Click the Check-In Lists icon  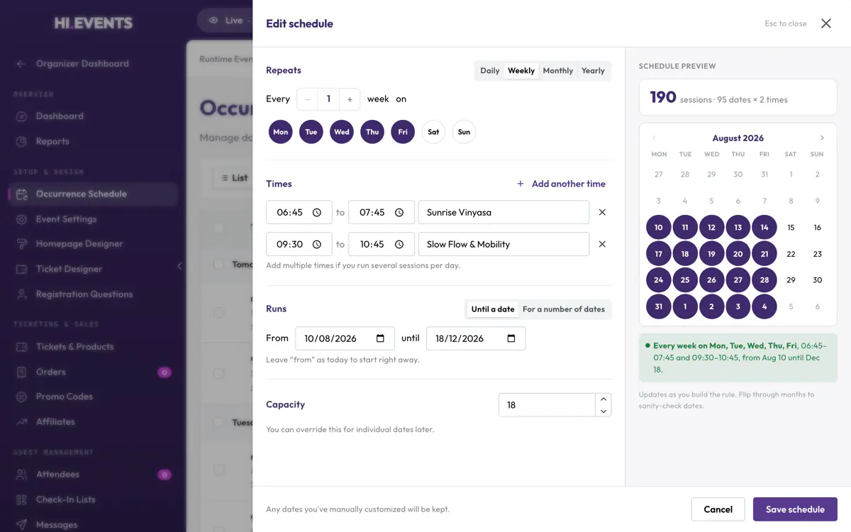pos(21,499)
